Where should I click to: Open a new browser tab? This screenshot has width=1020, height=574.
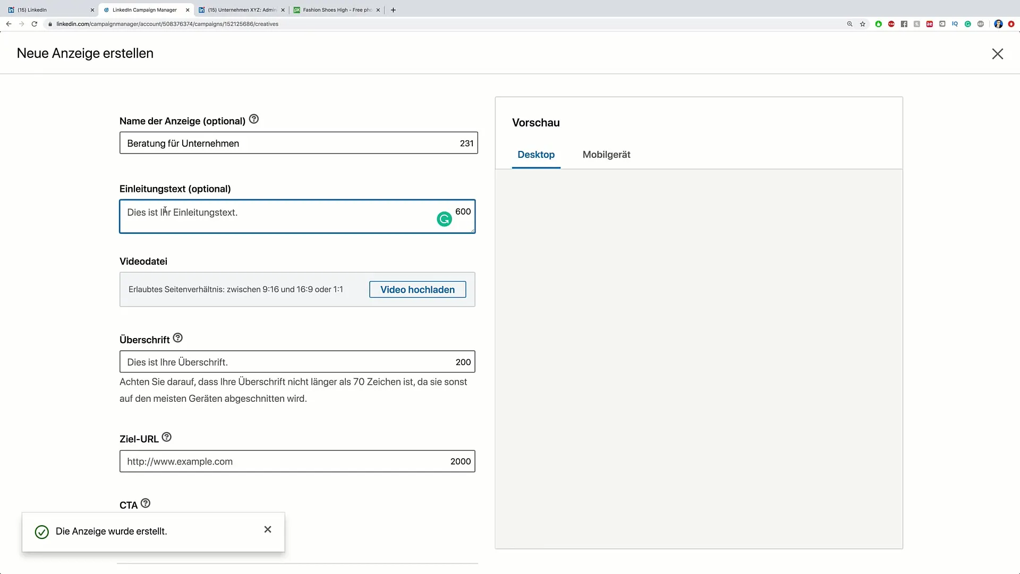(393, 10)
